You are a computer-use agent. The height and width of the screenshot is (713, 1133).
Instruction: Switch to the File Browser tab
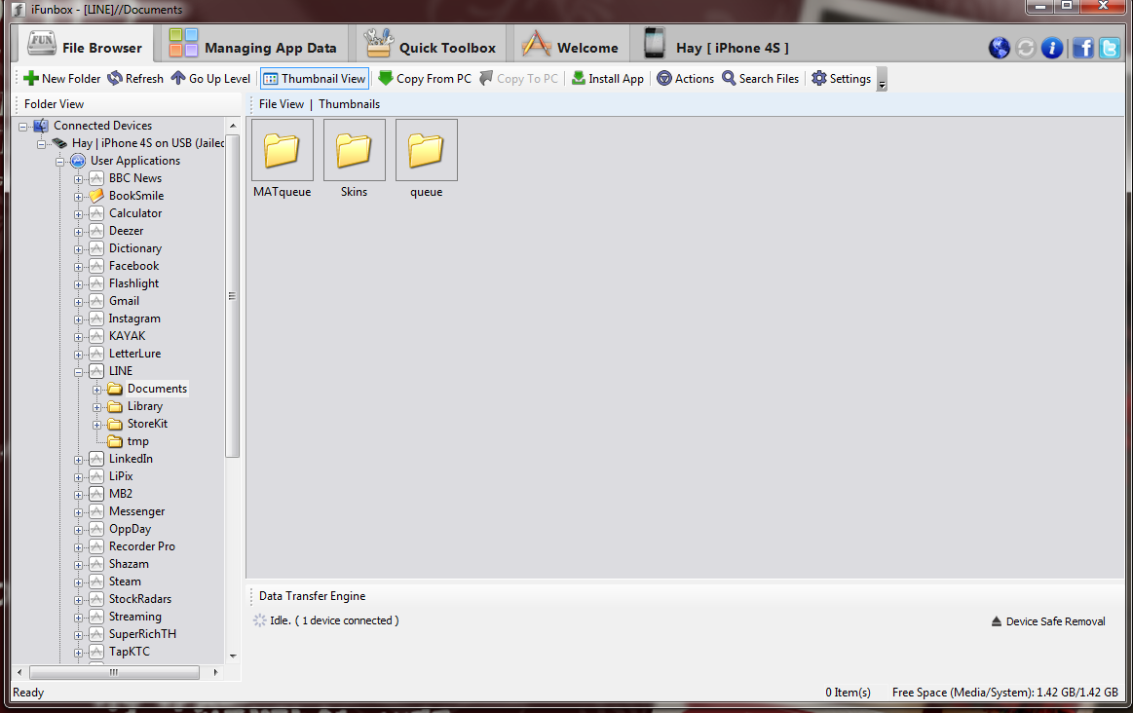click(x=84, y=45)
